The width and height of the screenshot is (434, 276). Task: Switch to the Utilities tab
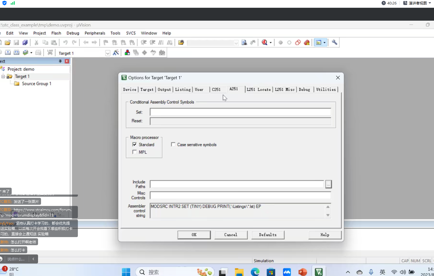(326, 90)
